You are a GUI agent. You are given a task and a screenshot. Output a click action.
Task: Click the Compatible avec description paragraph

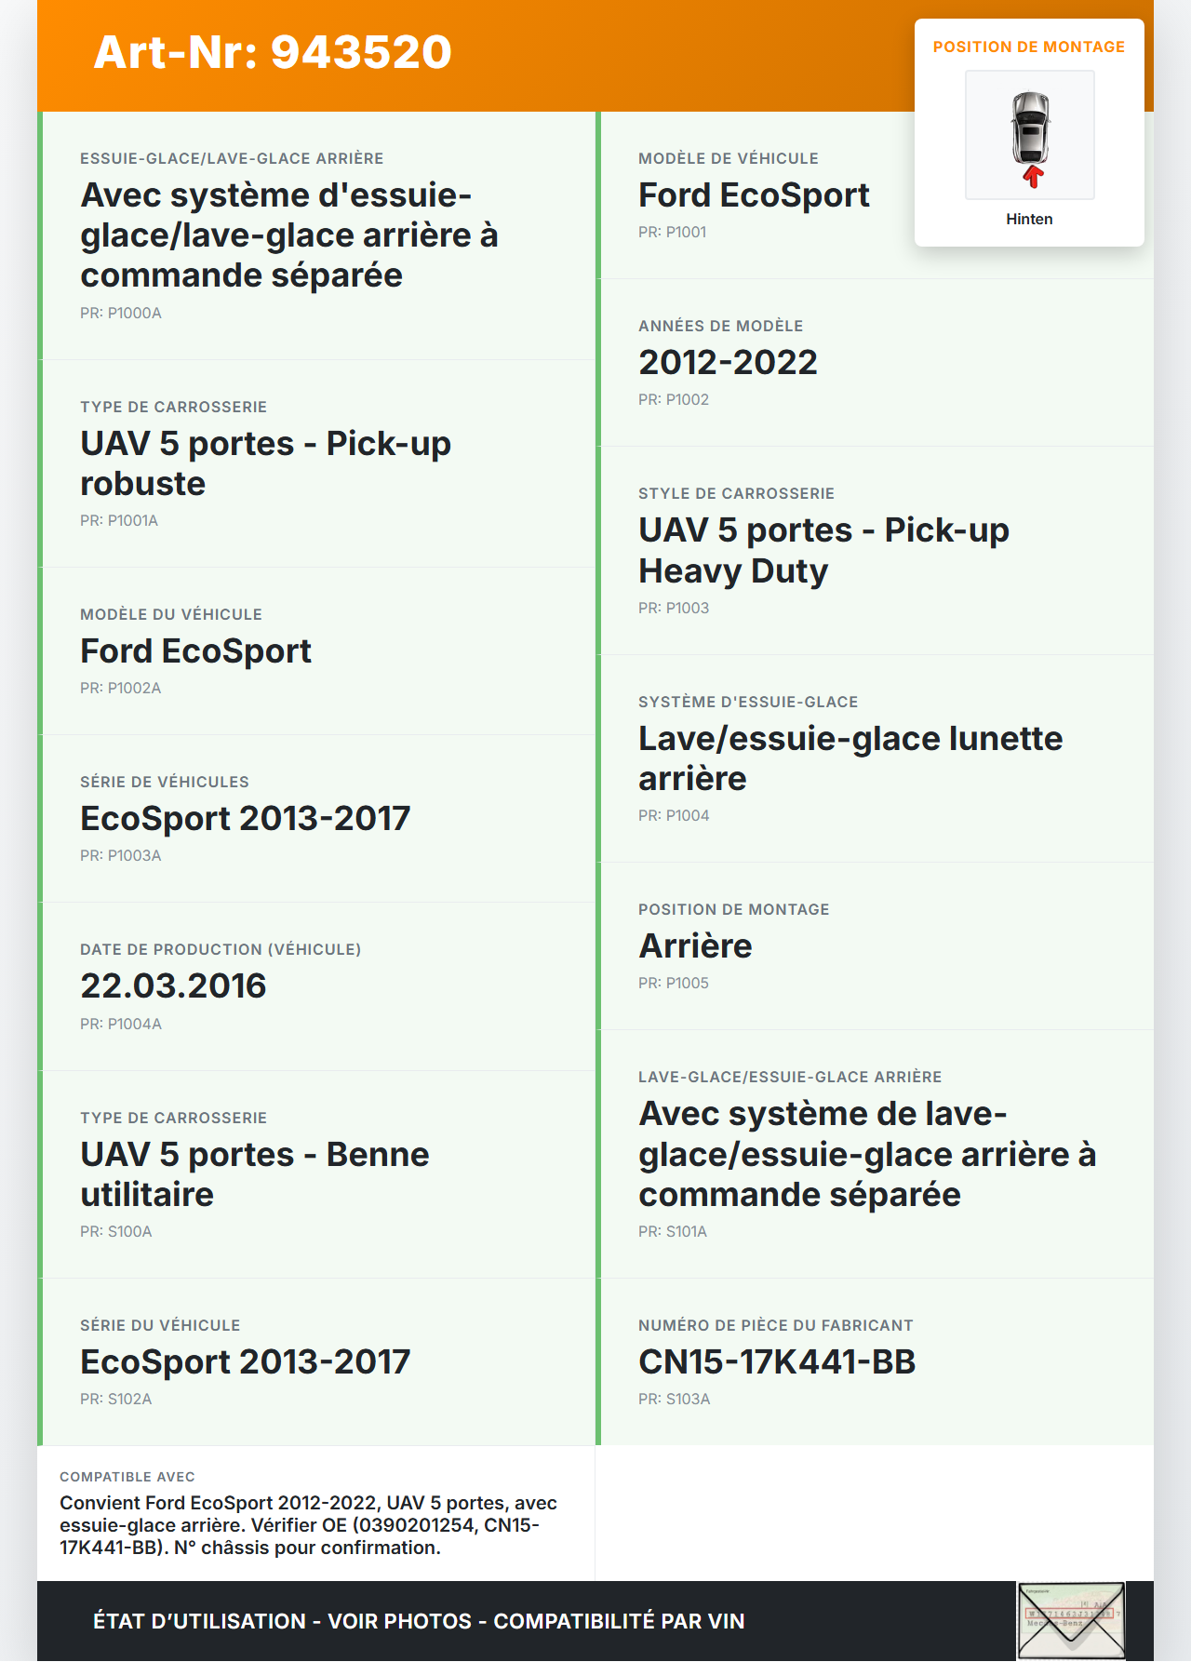(x=308, y=1524)
